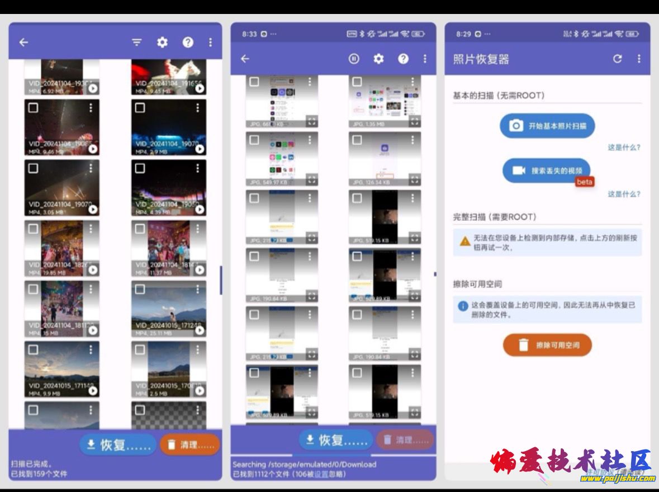Click the refresh icon in 照片恢复器 header
This screenshot has height=492, width=659.
[617, 59]
